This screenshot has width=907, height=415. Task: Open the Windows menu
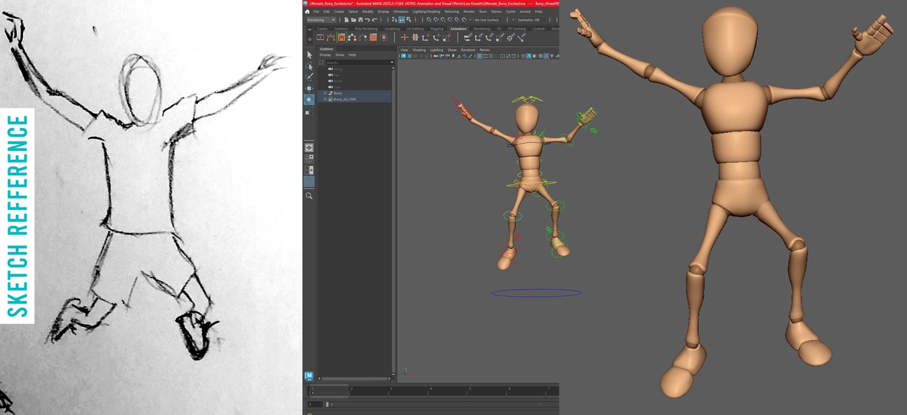[x=401, y=11]
